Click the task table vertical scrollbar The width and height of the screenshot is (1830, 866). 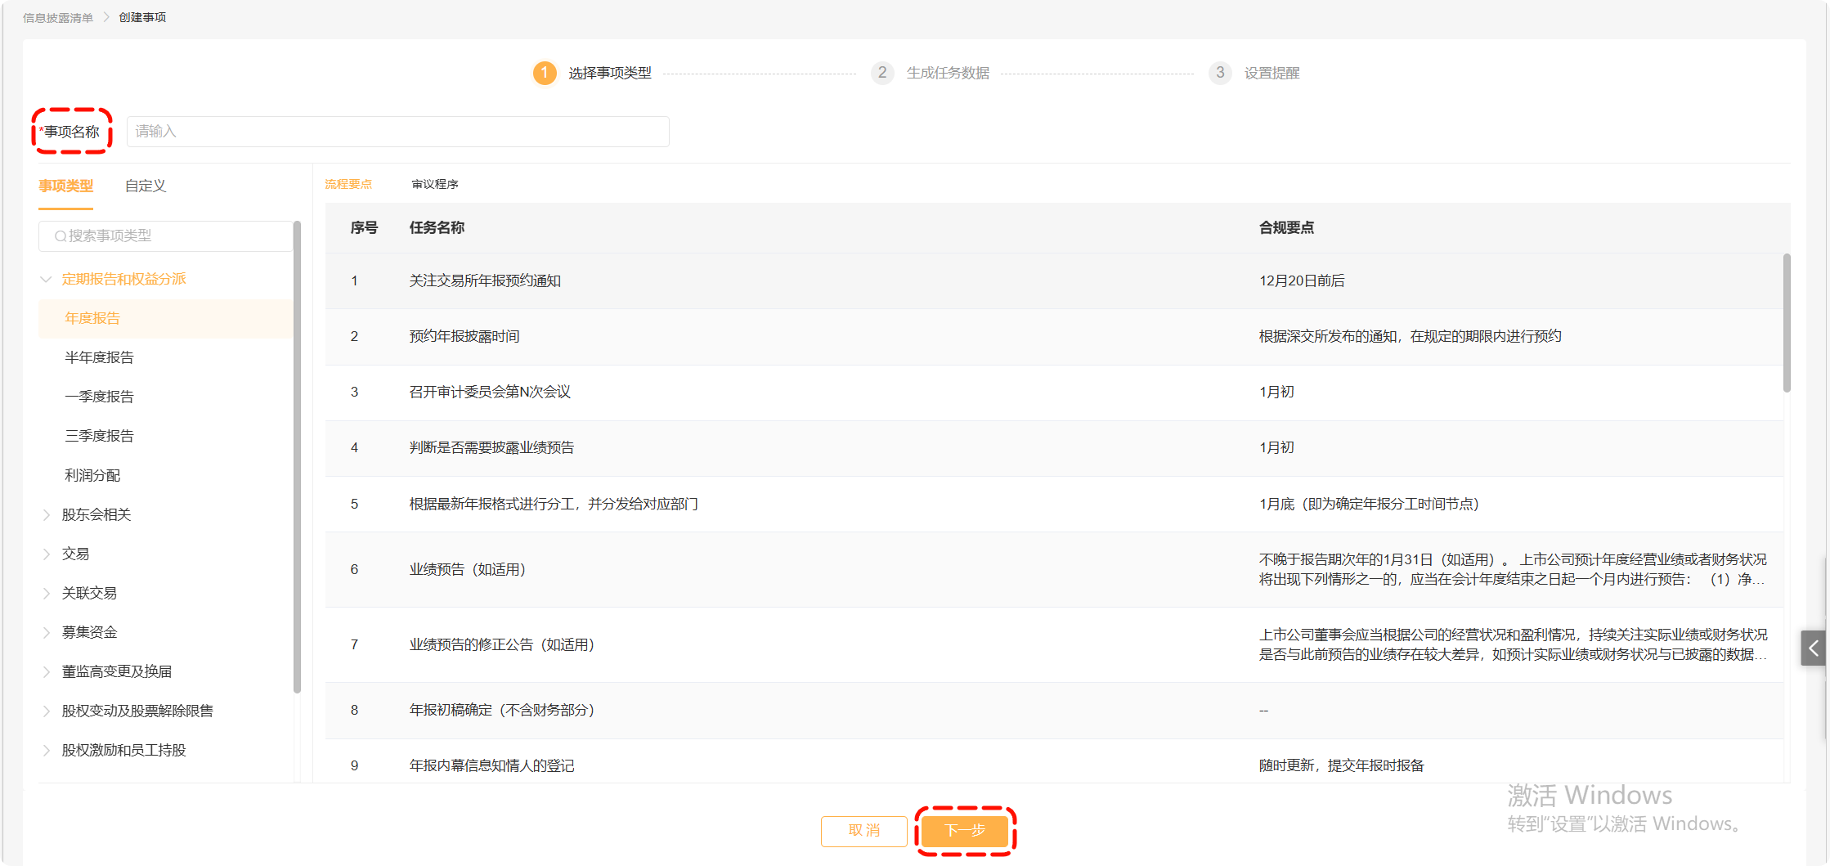pyautogui.click(x=1787, y=323)
